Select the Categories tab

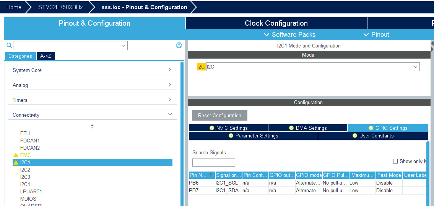(20, 56)
